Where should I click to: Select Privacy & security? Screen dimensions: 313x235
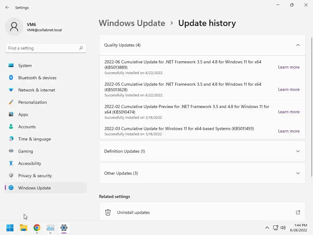(x=46, y=175)
